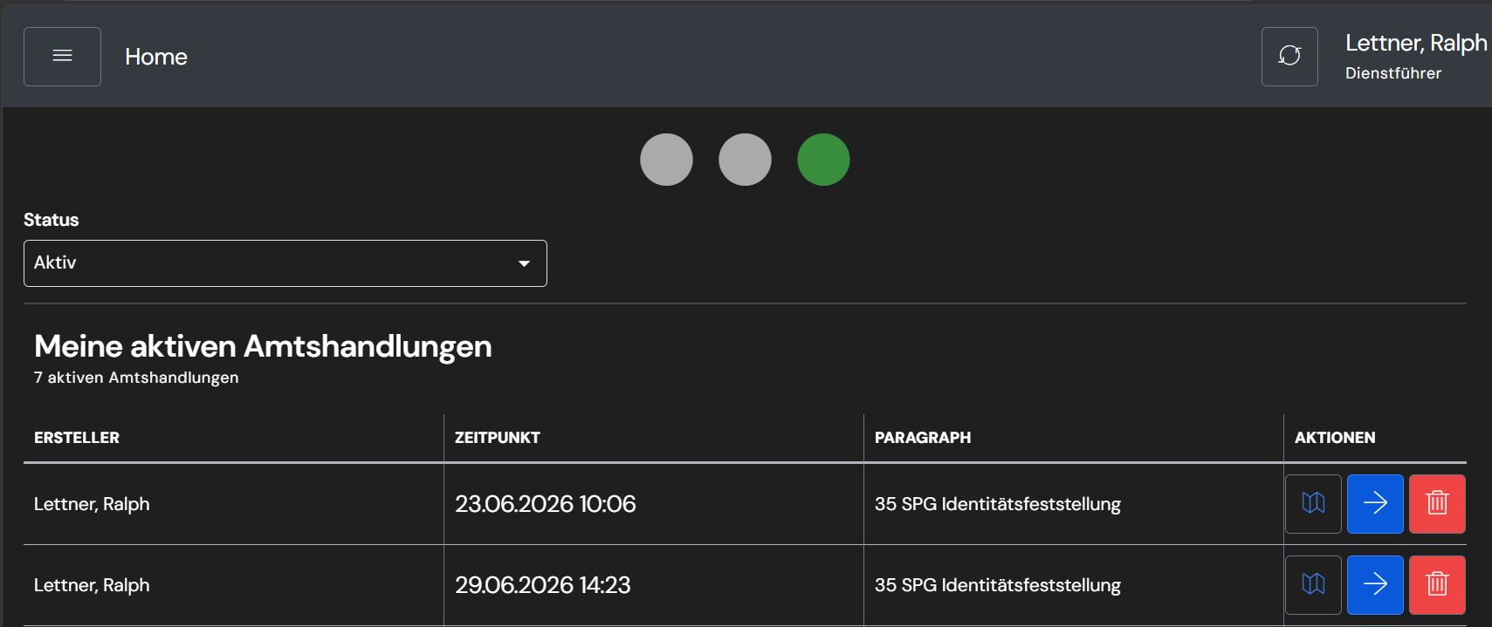
Task: Open map for the 29.06.2026 14:23 entry
Action: [1313, 585]
